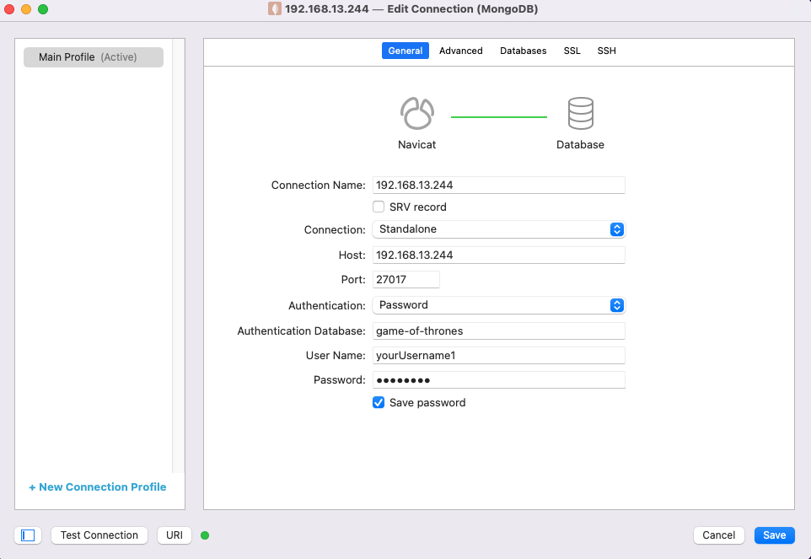Image resolution: width=811 pixels, height=559 pixels.
Task: Uncheck the Save password checkbox
Action: (x=379, y=402)
